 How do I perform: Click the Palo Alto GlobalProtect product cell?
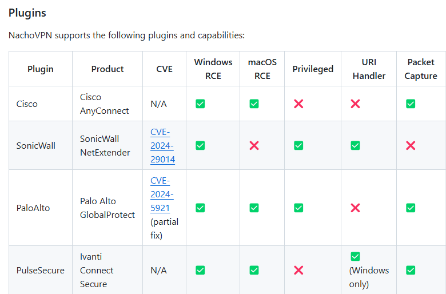(x=107, y=208)
